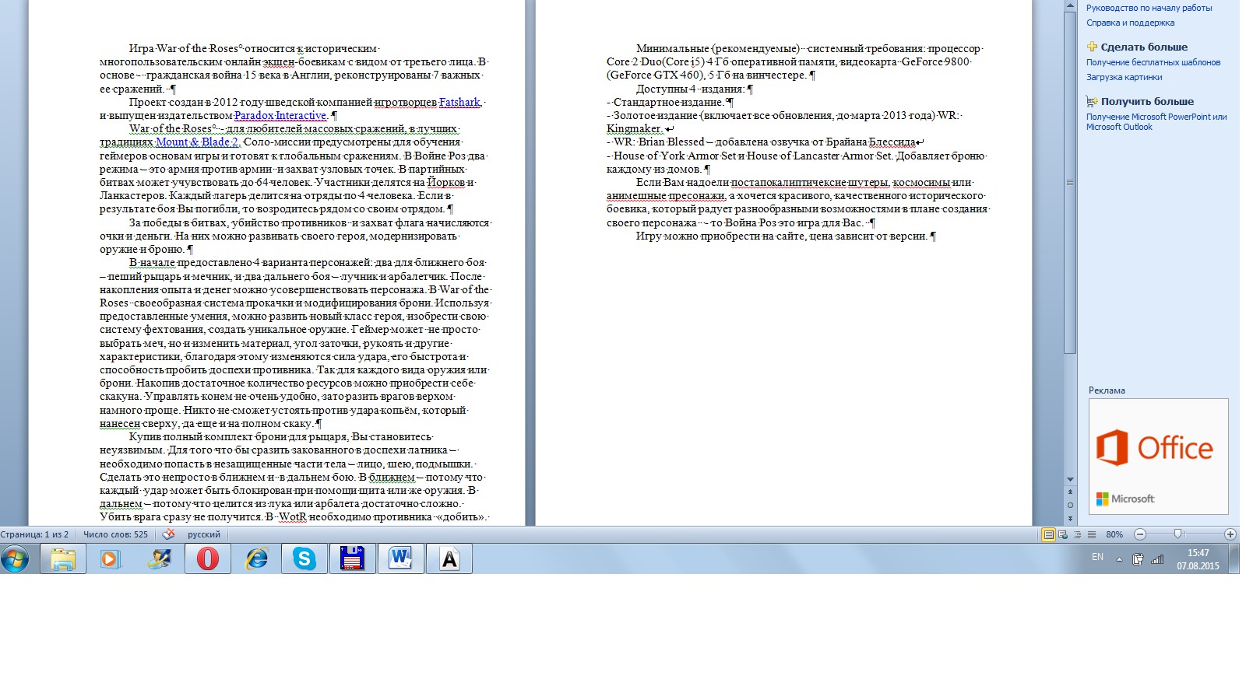This screenshot has height=700, width=1246.
Task: Open "Справка и поддержка" link
Action: click(1130, 23)
